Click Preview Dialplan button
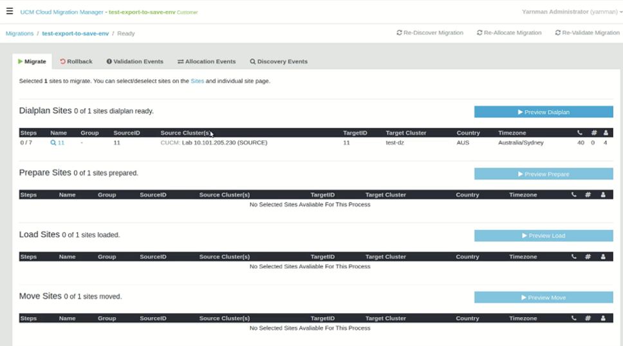This screenshot has height=346, width=623. pyautogui.click(x=544, y=111)
